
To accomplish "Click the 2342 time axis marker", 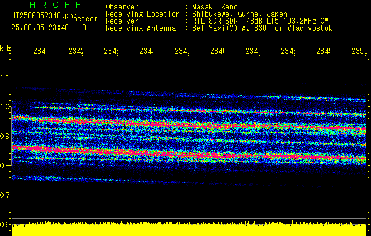I will [75, 51].
